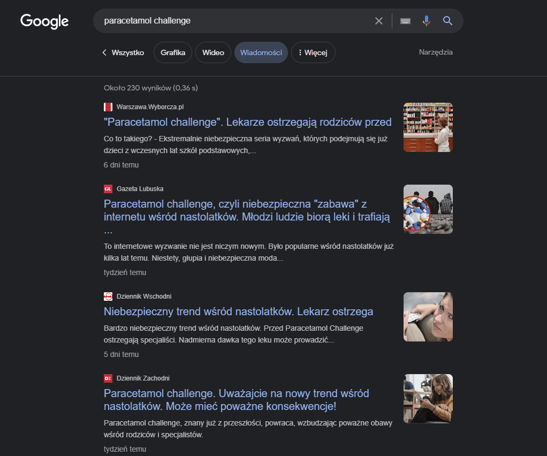547x456 pixels.
Task: Click the magnifier search icon
Action: pyautogui.click(x=447, y=21)
